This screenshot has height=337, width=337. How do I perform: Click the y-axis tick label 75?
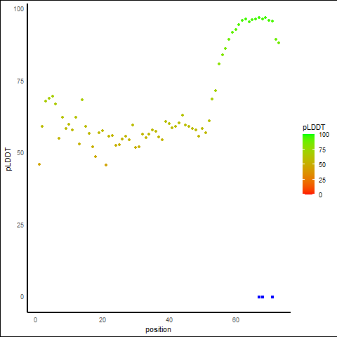(x=20, y=81)
